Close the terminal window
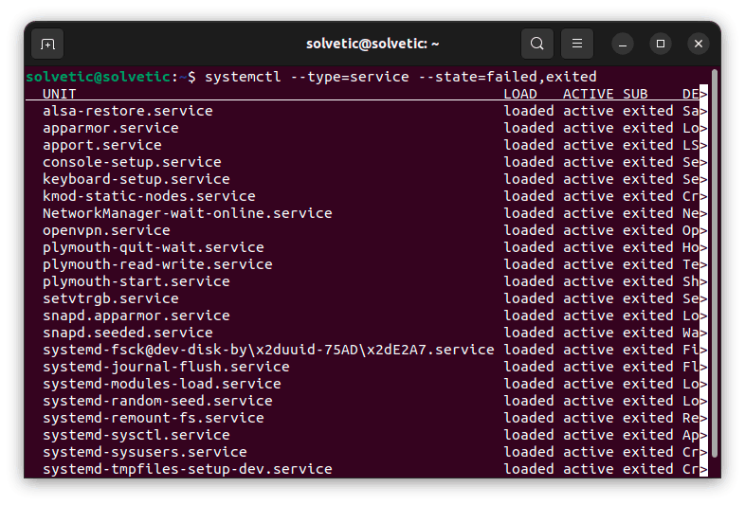Image resolution: width=745 pixels, height=505 pixels. [699, 44]
